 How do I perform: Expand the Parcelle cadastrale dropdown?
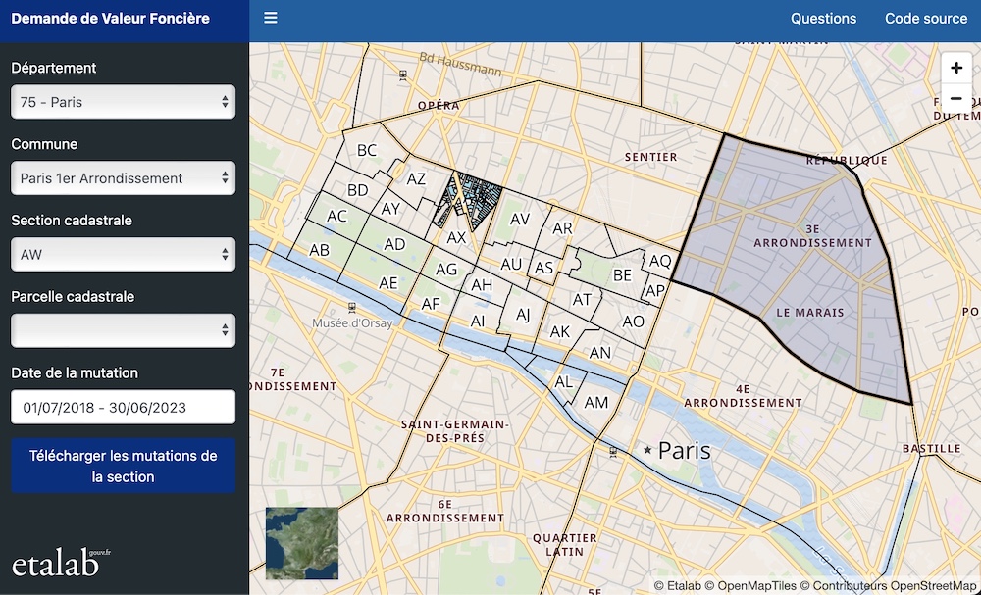point(123,330)
